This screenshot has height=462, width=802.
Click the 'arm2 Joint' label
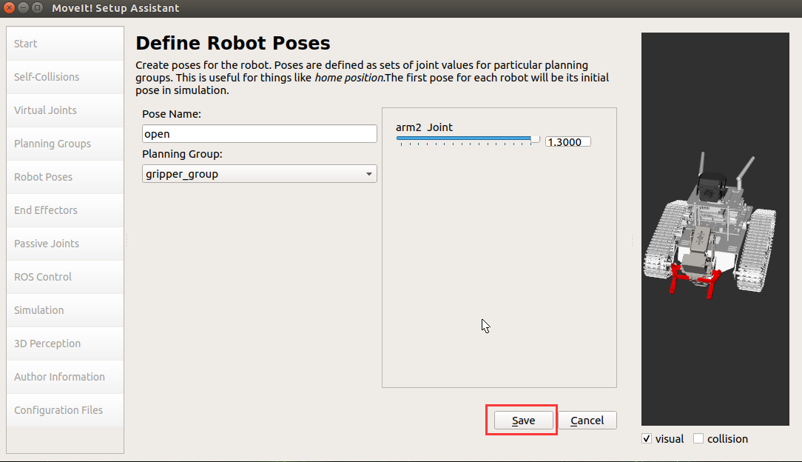pyautogui.click(x=424, y=127)
